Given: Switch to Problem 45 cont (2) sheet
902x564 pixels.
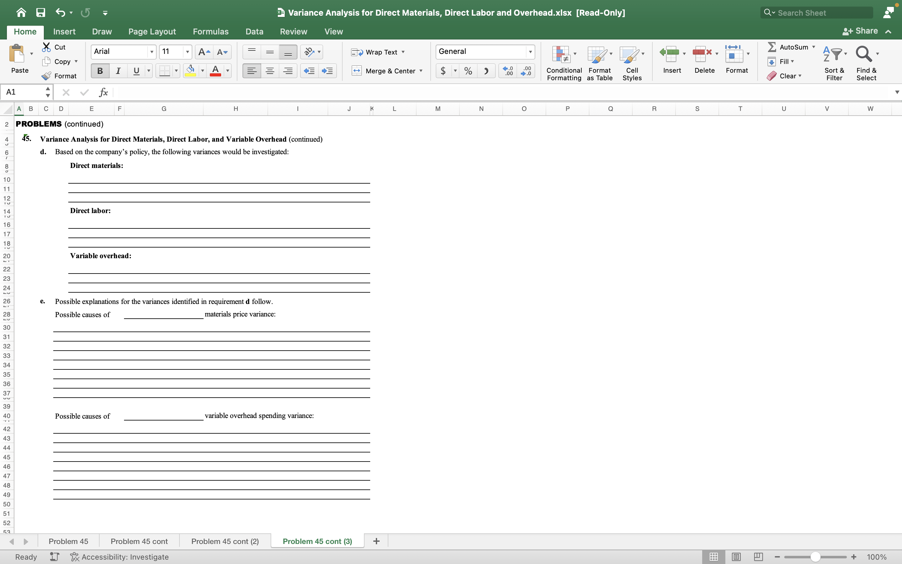Looking at the screenshot, I should [225, 541].
